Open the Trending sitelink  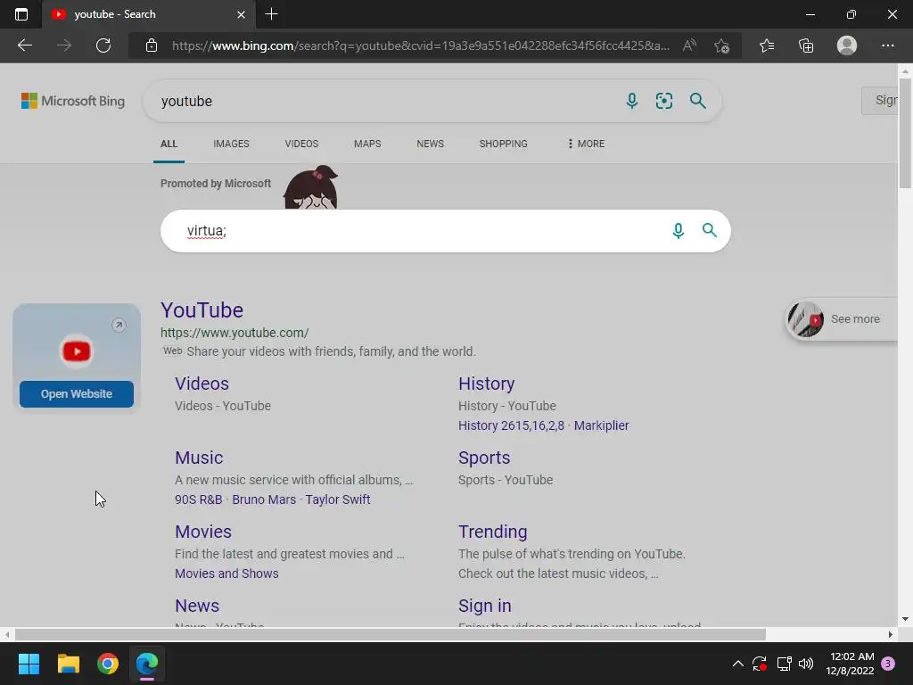(x=492, y=532)
